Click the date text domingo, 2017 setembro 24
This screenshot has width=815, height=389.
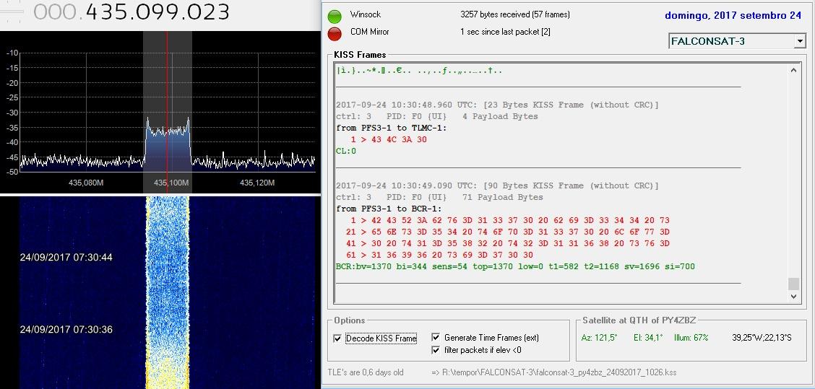(x=733, y=16)
